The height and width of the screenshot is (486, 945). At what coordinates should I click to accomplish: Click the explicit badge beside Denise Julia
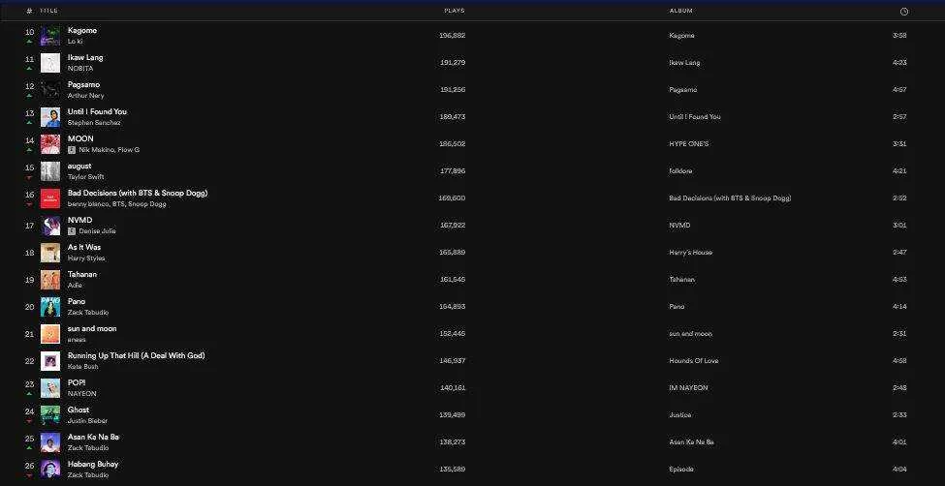72,231
